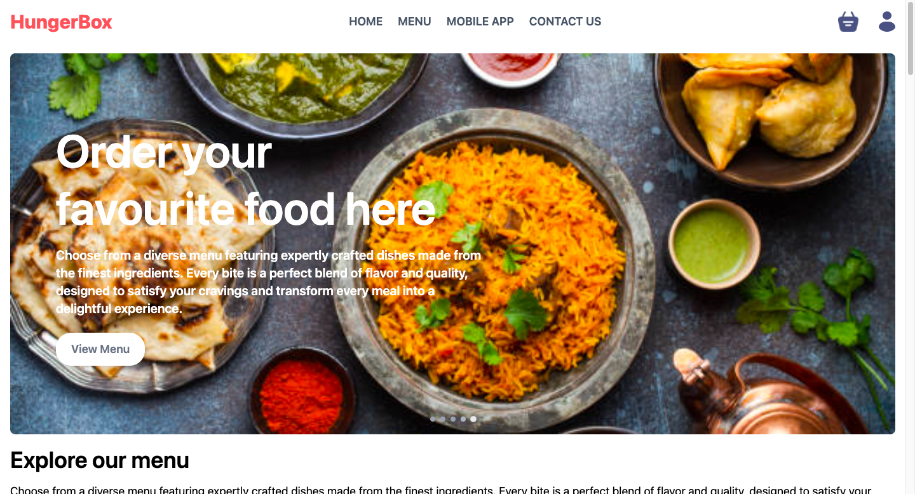This screenshot has width=915, height=494.
Task: Click the paragraph under Explore our menu
Action: click(440, 490)
